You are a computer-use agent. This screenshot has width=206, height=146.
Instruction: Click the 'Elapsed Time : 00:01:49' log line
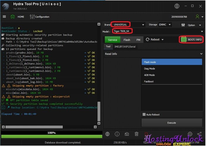pyautogui.click(x=19, y=114)
